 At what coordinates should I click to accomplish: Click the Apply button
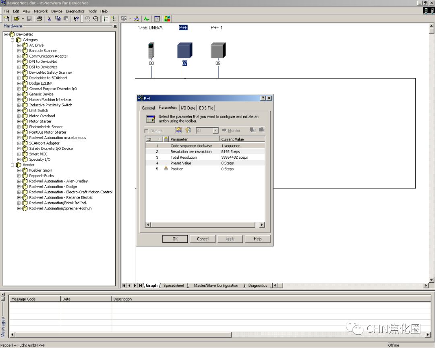pos(230,239)
